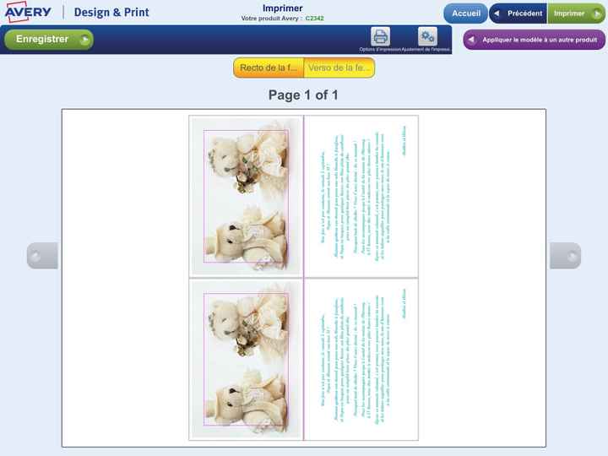Click the arrow on the Enregistrer button
The height and width of the screenshot is (456, 608).
tap(84, 40)
